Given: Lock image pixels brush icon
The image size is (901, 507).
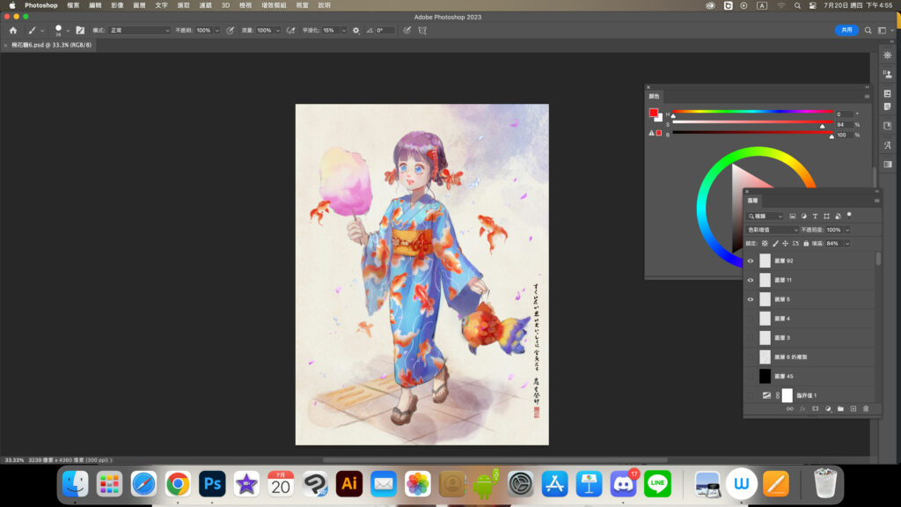Looking at the screenshot, I should [x=775, y=243].
